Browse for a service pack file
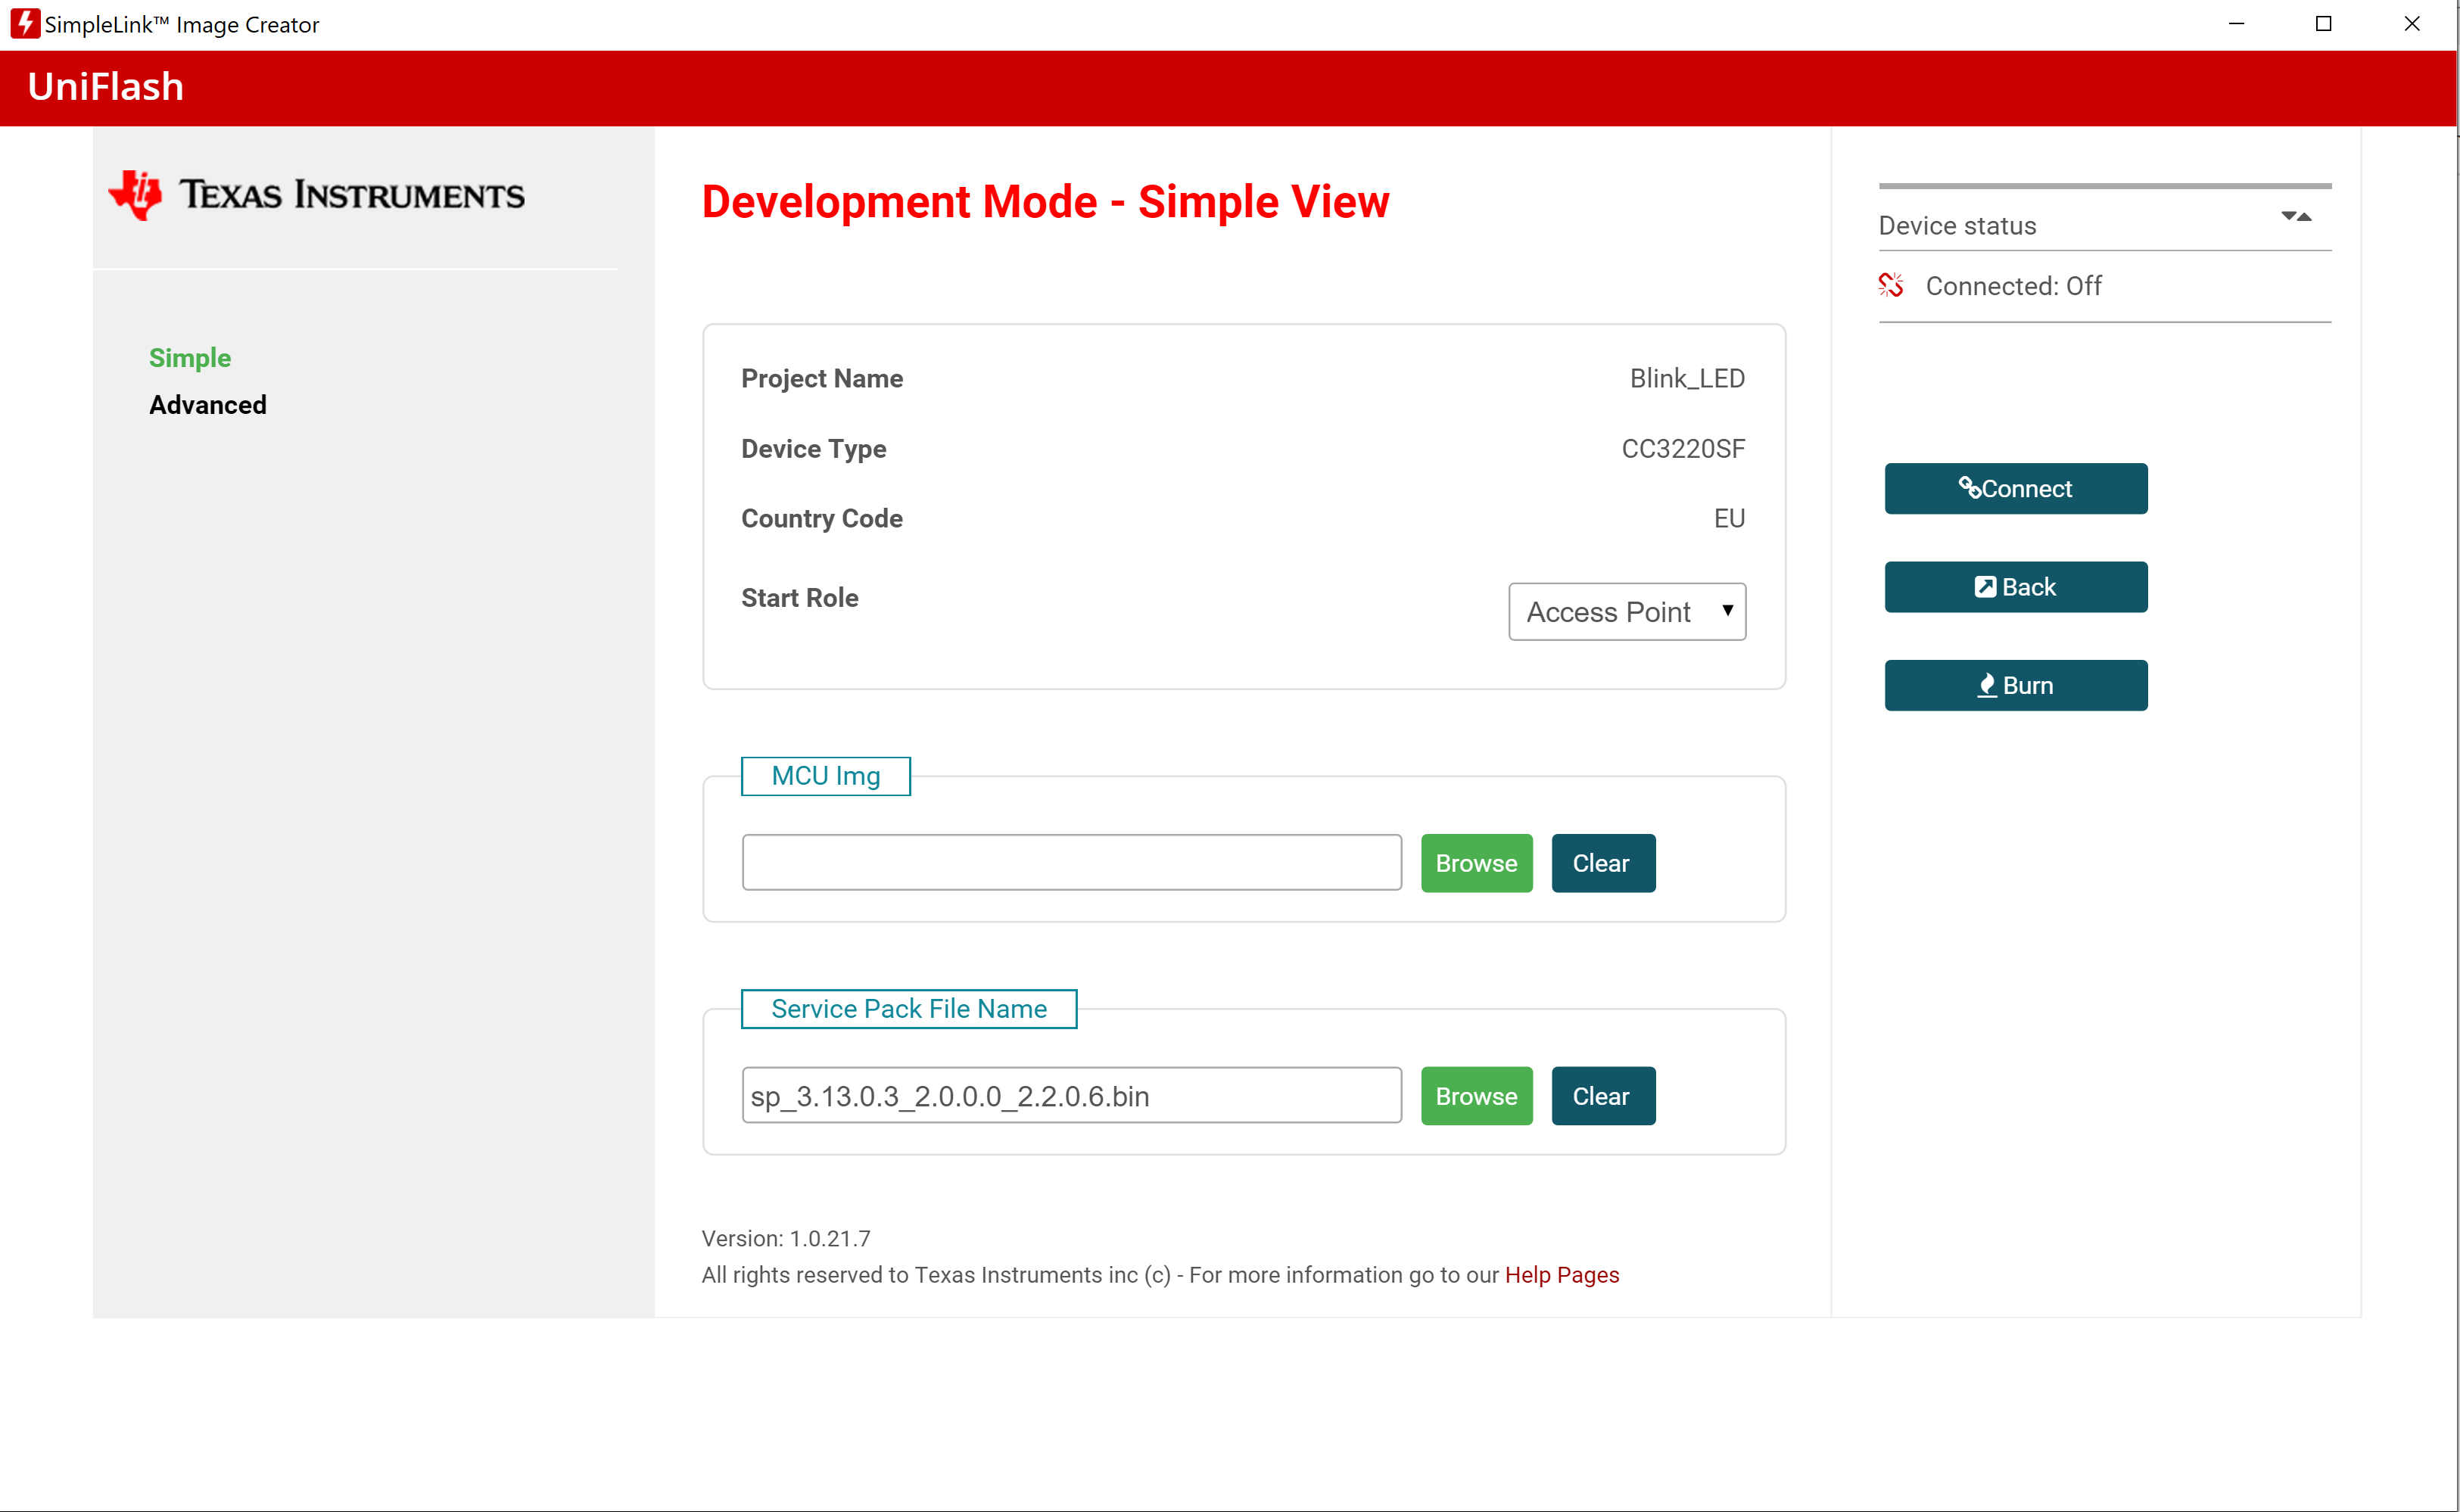 point(1476,1096)
